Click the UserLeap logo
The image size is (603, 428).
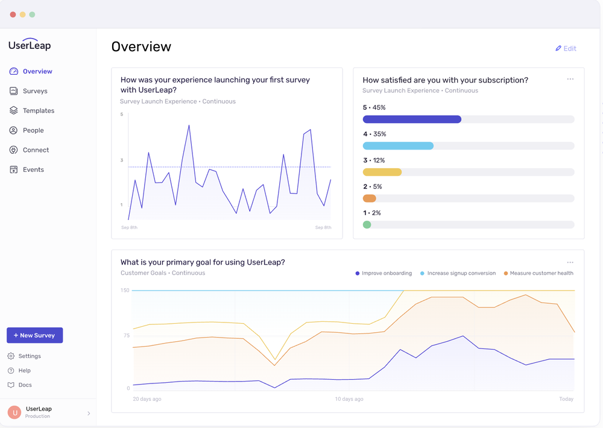tap(30, 44)
